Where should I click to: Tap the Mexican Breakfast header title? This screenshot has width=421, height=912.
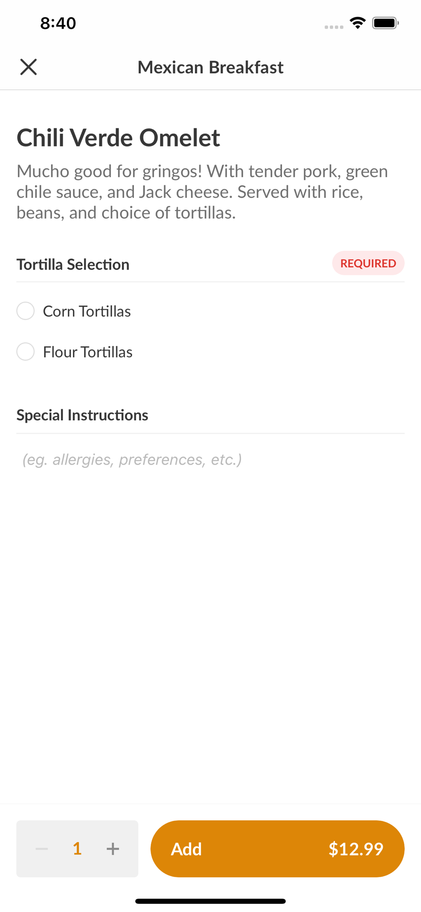coord(210,67)
